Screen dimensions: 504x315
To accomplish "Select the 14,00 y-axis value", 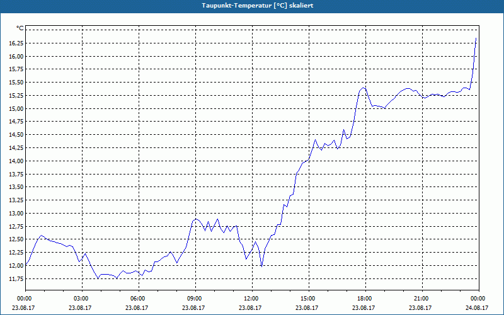I will point(16,161).
